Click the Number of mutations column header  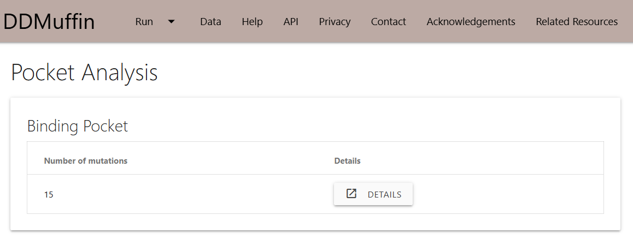(86, 161)
